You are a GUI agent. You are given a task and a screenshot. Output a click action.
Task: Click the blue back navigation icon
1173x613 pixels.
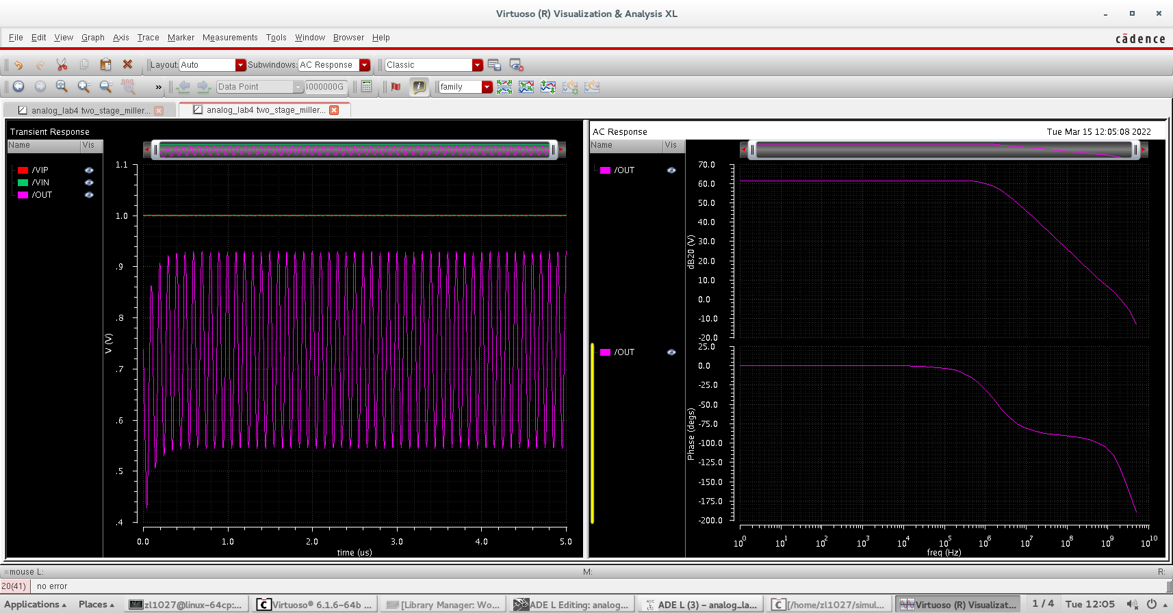[x=18, y=86]
